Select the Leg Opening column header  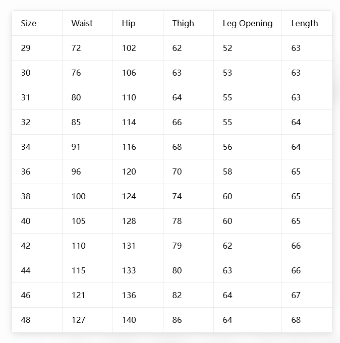point(248,23)
